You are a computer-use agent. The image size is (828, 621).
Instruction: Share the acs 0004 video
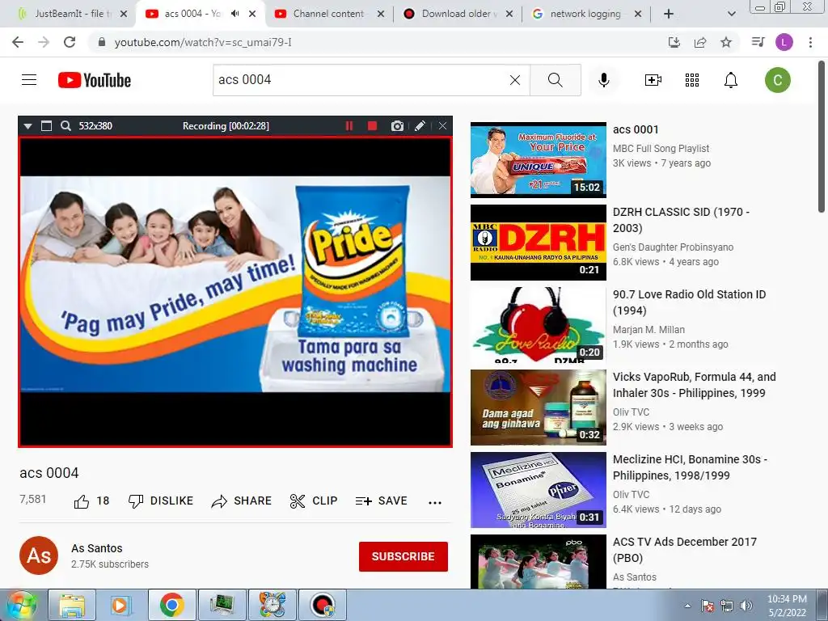click(241, 501)
